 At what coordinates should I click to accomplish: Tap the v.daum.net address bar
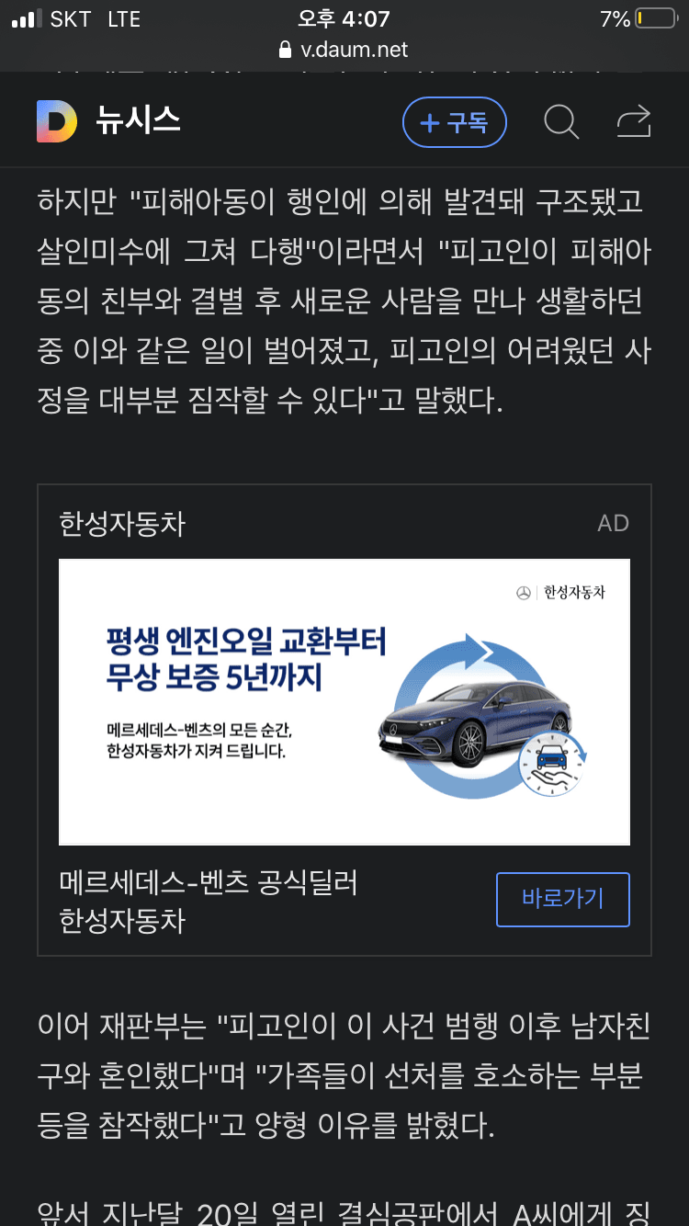[344, 50]
